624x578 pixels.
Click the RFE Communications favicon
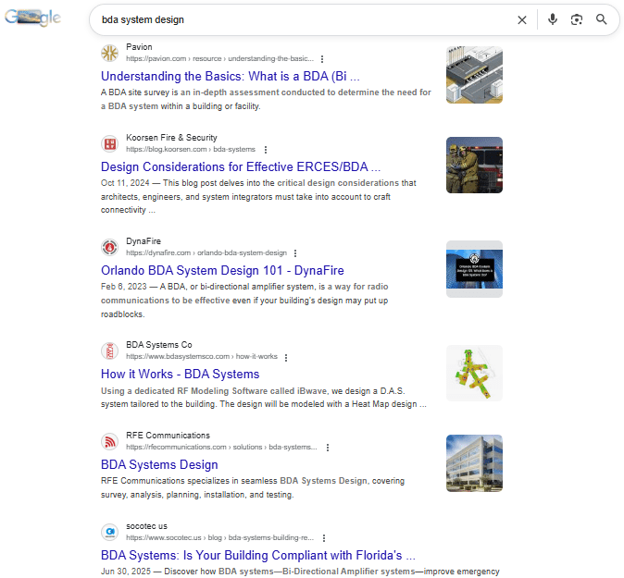[110, 441]
